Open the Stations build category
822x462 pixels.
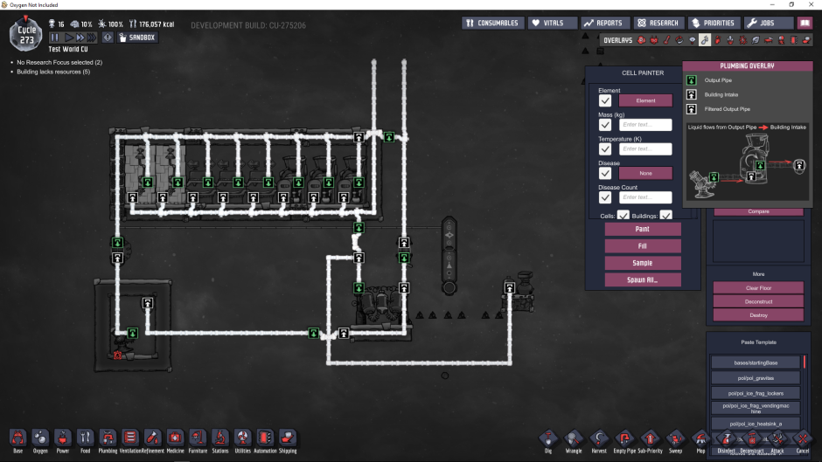(220, 441)
